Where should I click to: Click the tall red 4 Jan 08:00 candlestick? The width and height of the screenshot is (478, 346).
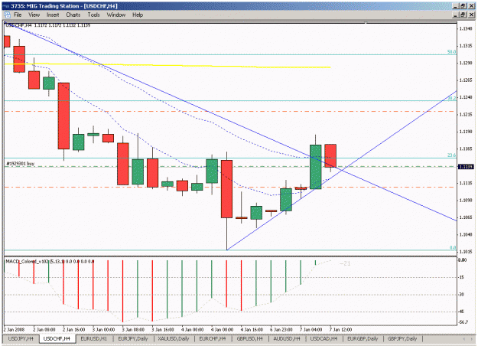[226, 189]
